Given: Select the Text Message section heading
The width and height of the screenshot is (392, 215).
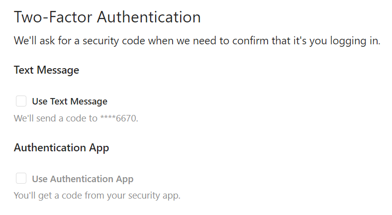Looking at the screenshot, I should pos(46,70).
